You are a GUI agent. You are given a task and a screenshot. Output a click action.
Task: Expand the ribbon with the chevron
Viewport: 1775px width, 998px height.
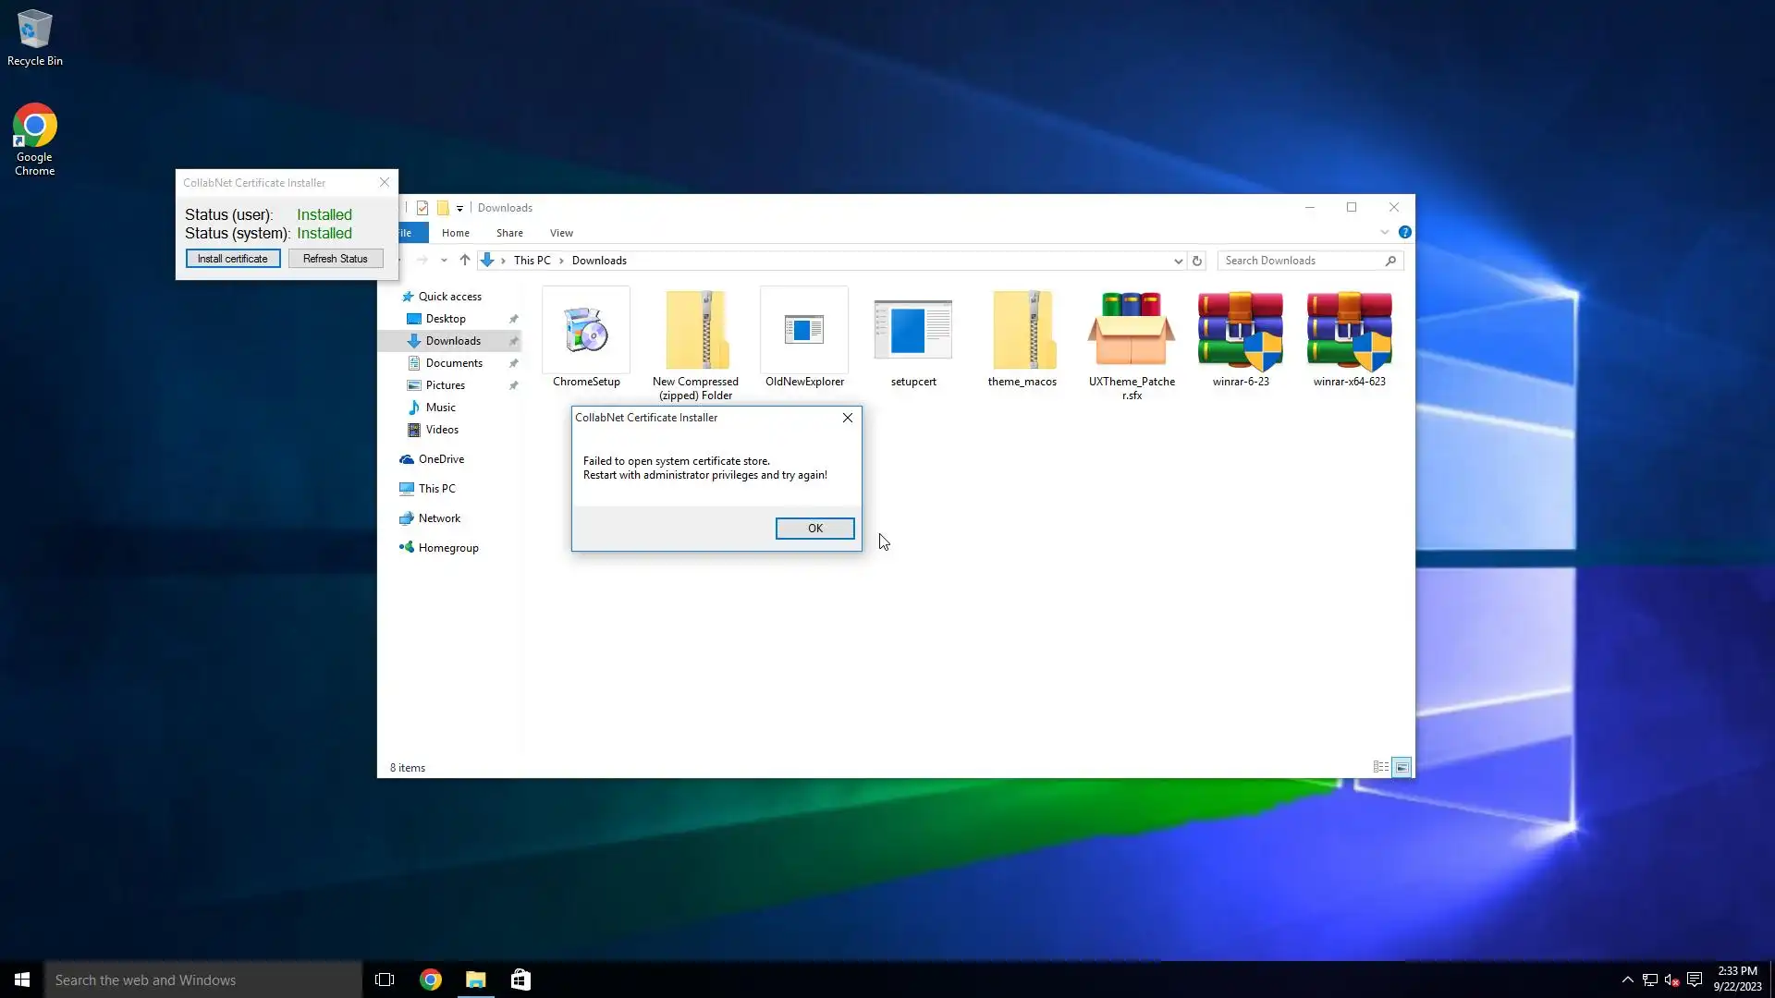pos(1384,232)
